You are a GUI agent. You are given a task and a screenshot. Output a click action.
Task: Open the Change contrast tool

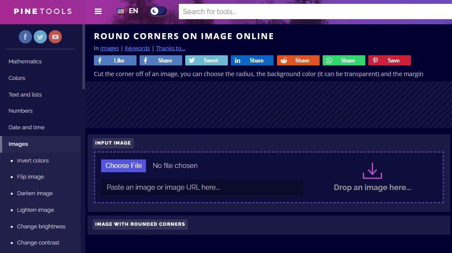tap(38, 243)
